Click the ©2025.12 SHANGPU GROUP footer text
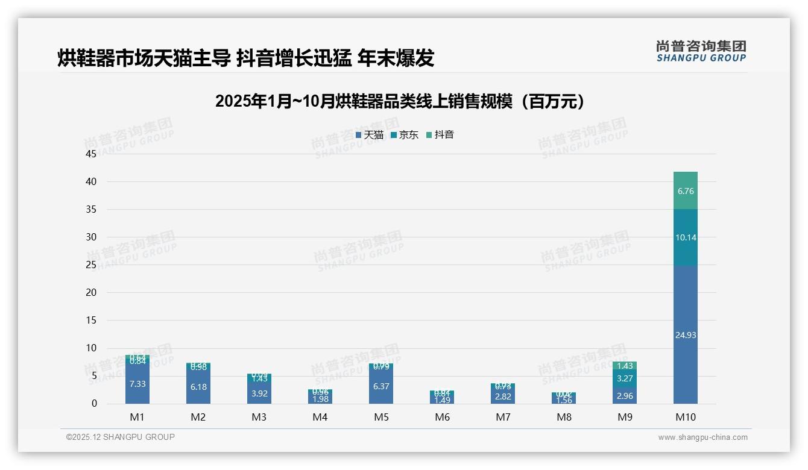Image resolution: width=808 pixels, height=470 pixels. point(119,437)
